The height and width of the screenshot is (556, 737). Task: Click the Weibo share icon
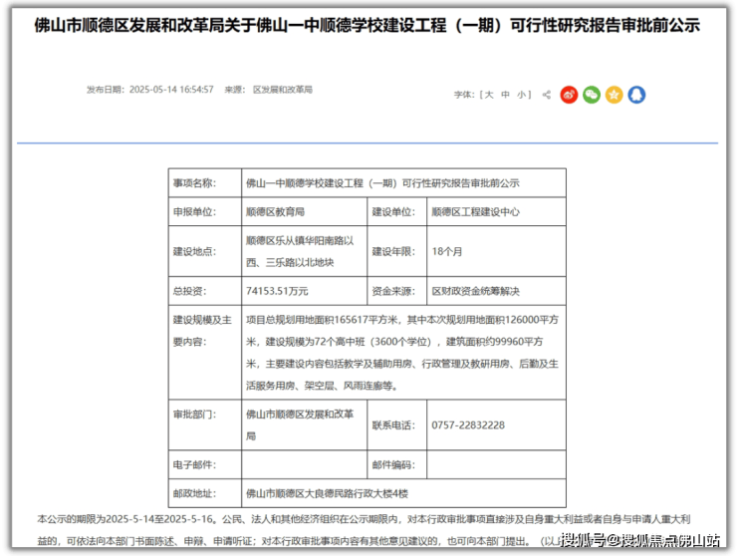(x=569, y=95)
